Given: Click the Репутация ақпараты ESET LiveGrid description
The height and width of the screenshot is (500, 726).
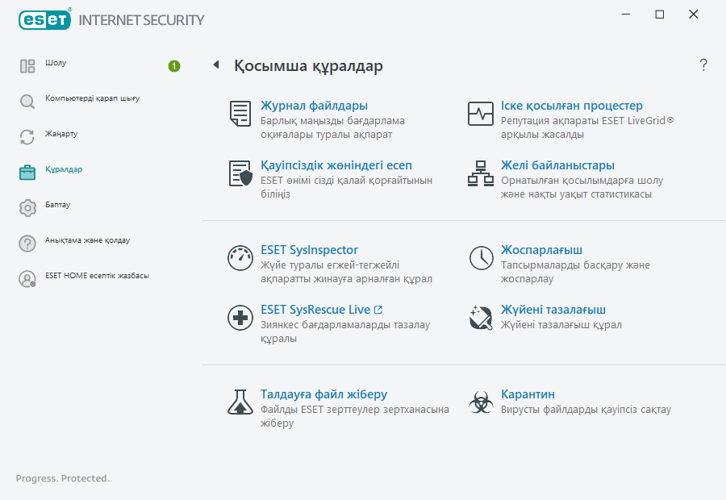Looking at the screenshot, I should (586, 127).
